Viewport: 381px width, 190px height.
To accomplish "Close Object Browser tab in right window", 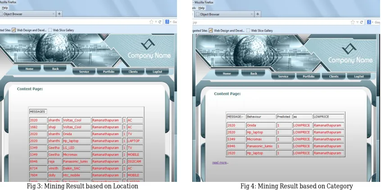I will (x=252, y=14).
